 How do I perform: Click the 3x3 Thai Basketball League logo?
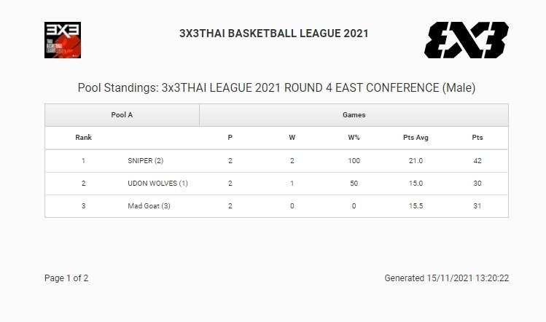(x=63, y=39)
